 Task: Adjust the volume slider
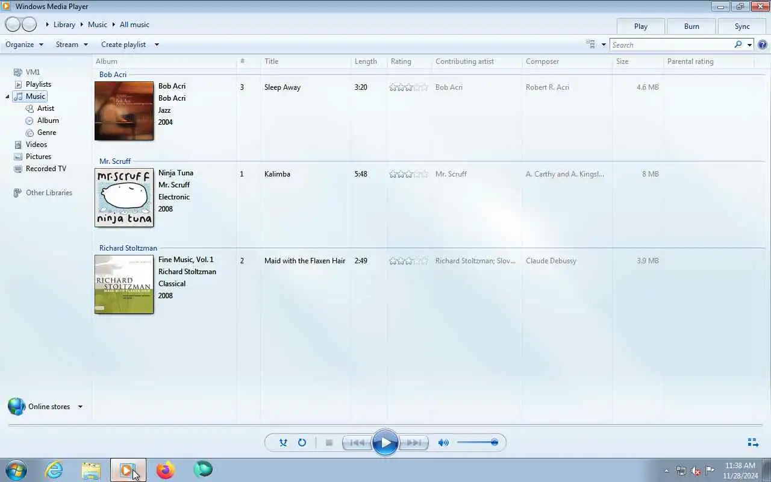pyautogui.click(x=477, y=442)
